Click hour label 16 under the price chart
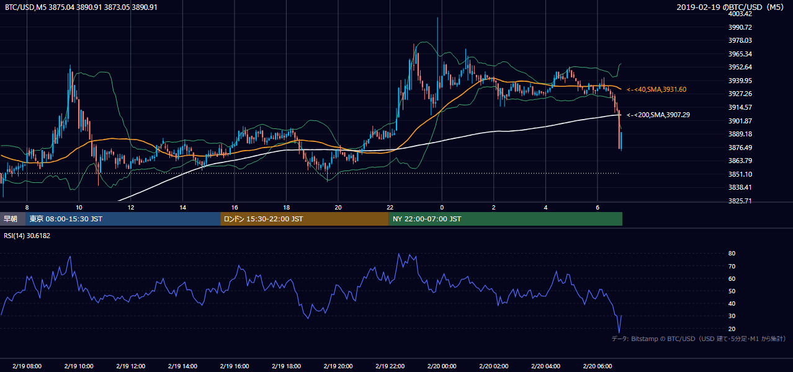Screen dimensions: 793x372 [x=235, y=207]
